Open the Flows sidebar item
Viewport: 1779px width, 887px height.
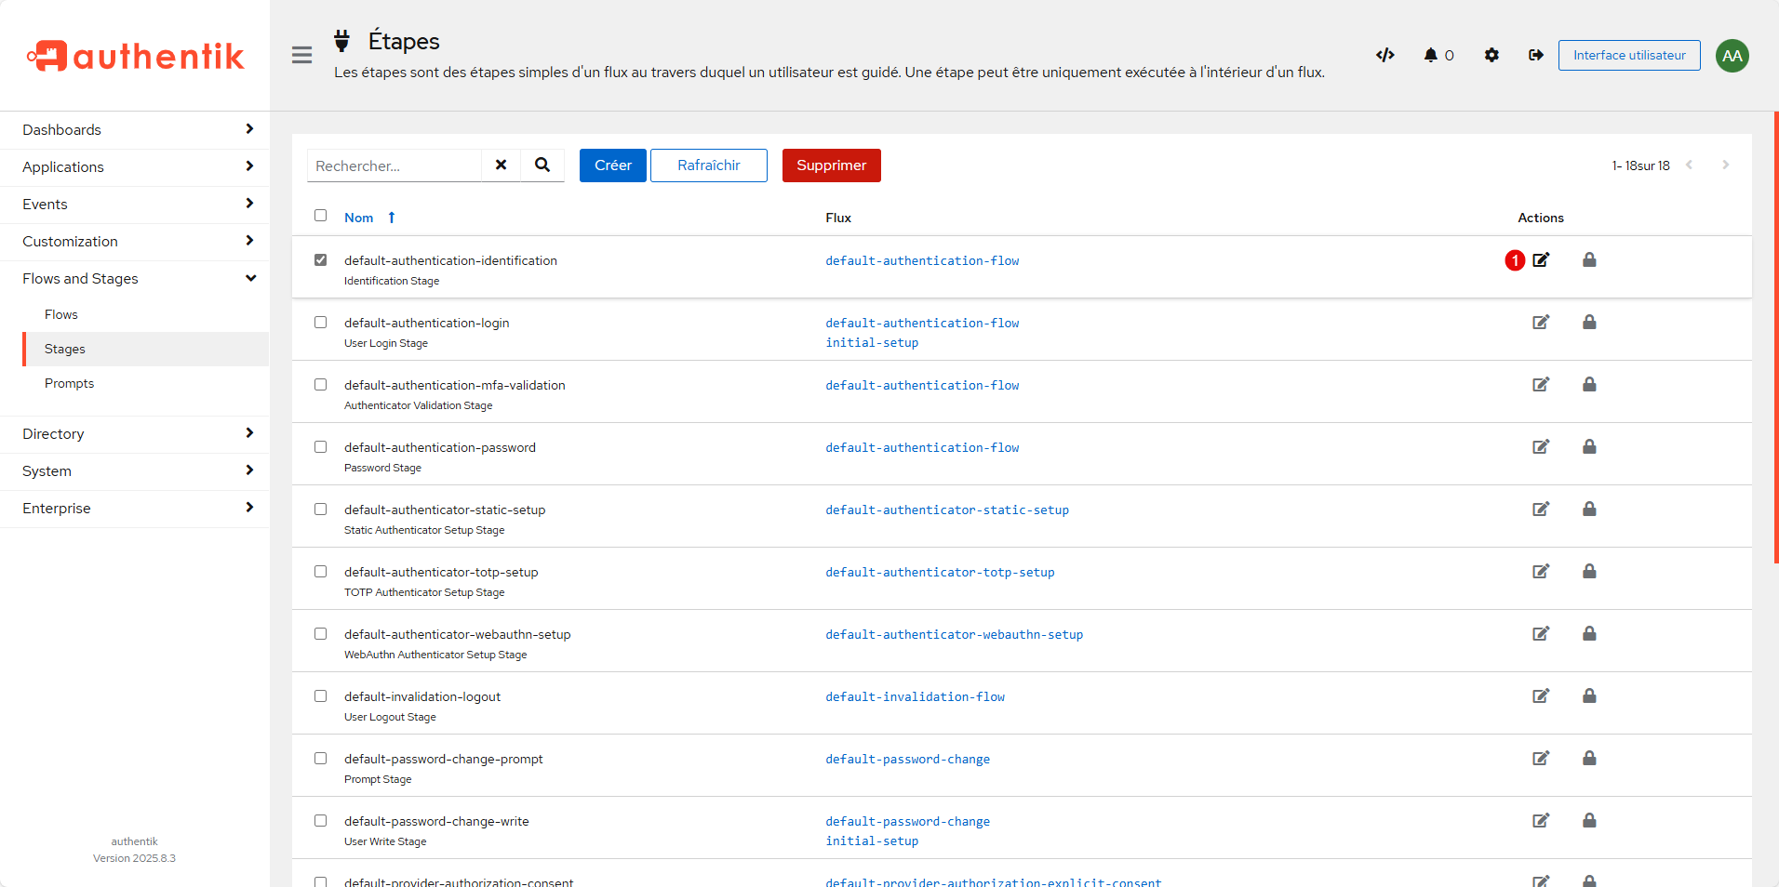click(61, 315)
